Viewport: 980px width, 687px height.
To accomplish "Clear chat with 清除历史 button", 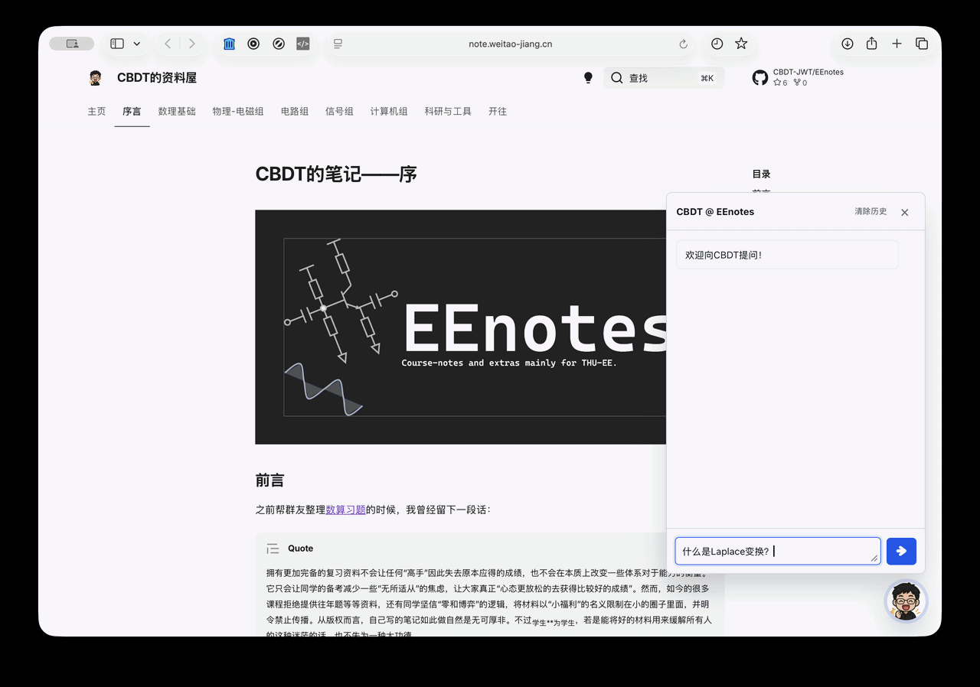I will pos(871,211).
